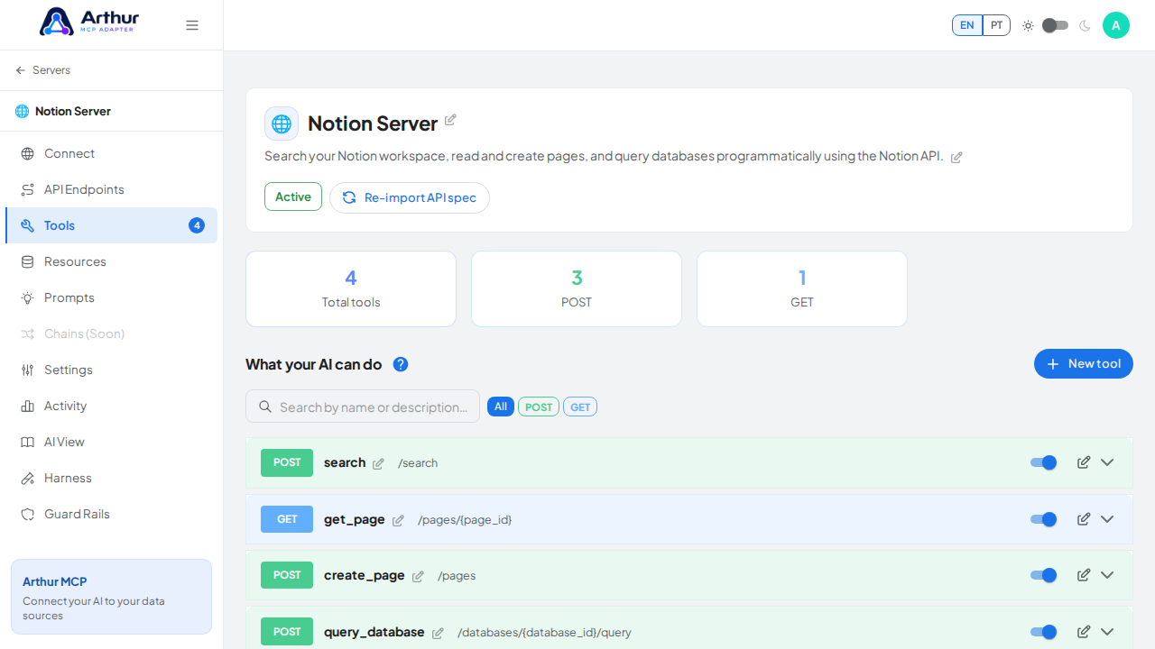1155x649 pixels.
Task: Edit Notion Server title pencil icon
Action: 450,120
